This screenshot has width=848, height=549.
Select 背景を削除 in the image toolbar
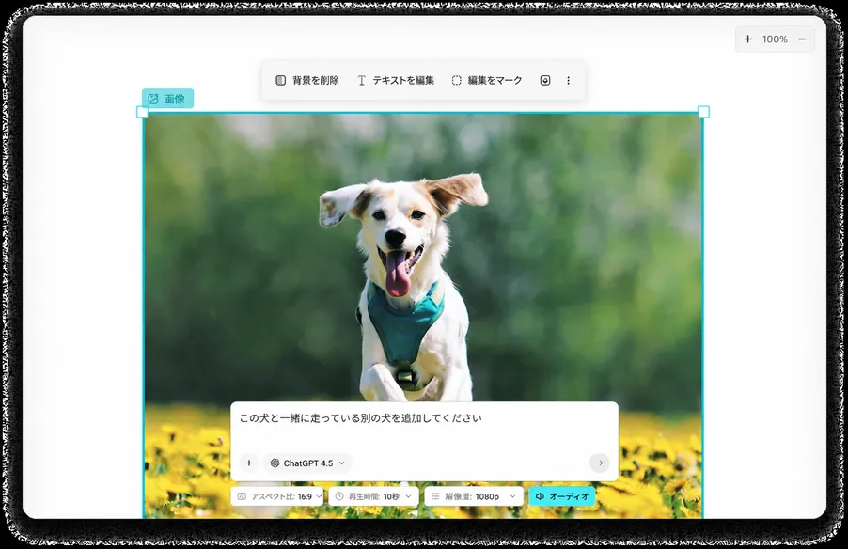pyautogui.click(x=307, y=81)
